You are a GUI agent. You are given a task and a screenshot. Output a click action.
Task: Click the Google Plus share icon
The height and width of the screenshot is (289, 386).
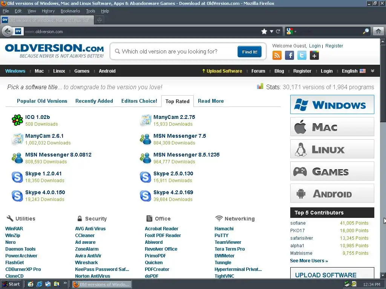tap(314, 55)
